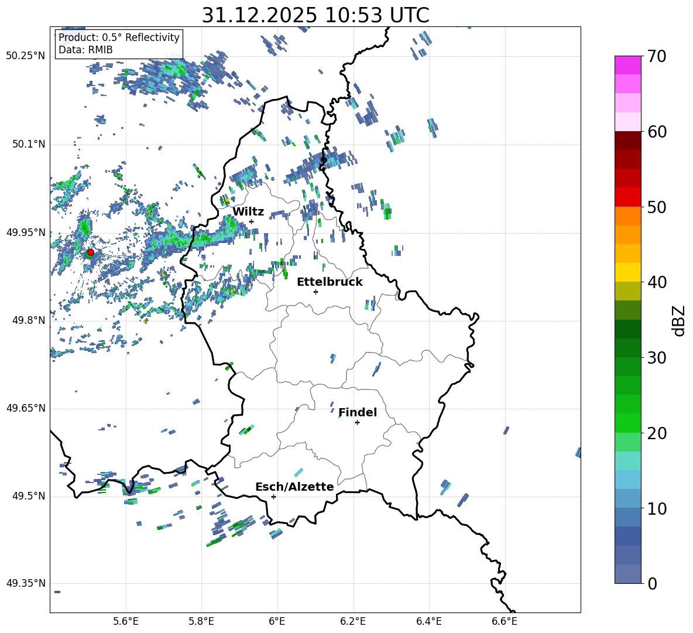Click the 49.8°N latitude label

[28, 320]
